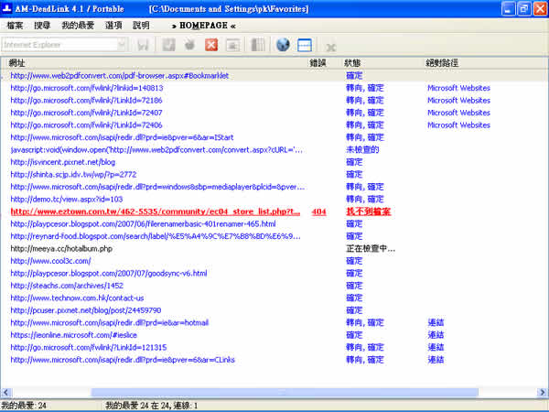Viewport: 549px width, 412px height.
Task: Open the 搜尋 menu
Action: tap(44, 26)
